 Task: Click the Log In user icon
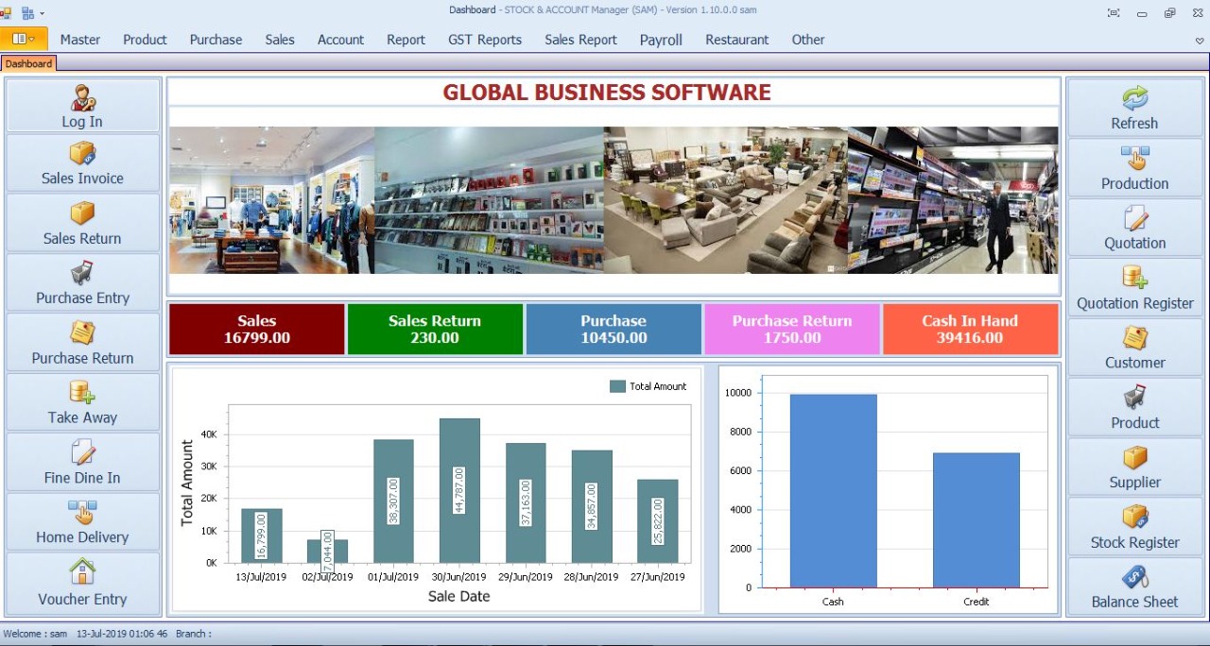point(82,97)
